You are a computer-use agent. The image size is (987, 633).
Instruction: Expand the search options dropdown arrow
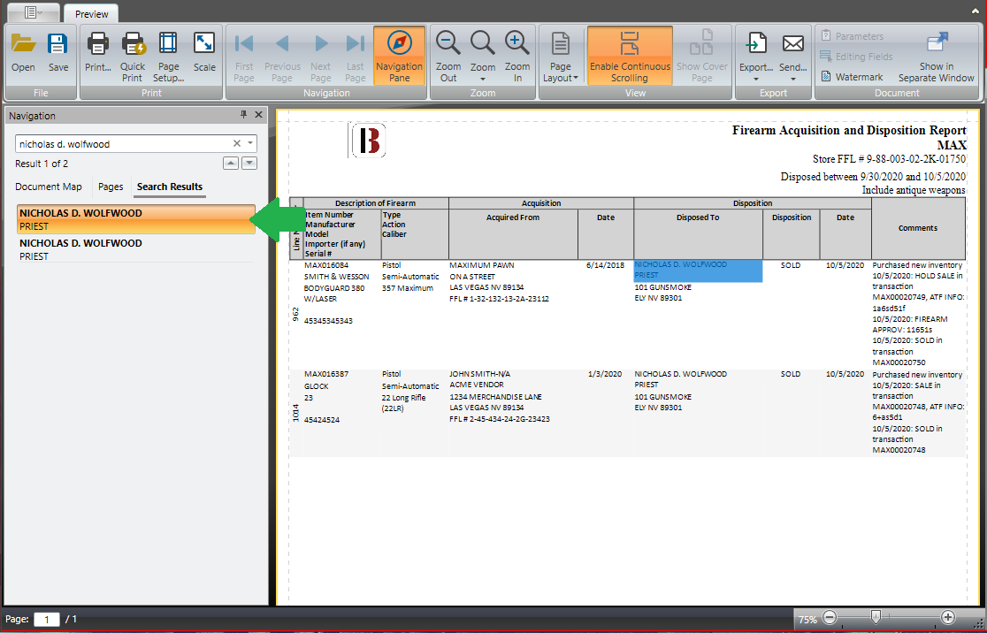click(x=250, y=143)
